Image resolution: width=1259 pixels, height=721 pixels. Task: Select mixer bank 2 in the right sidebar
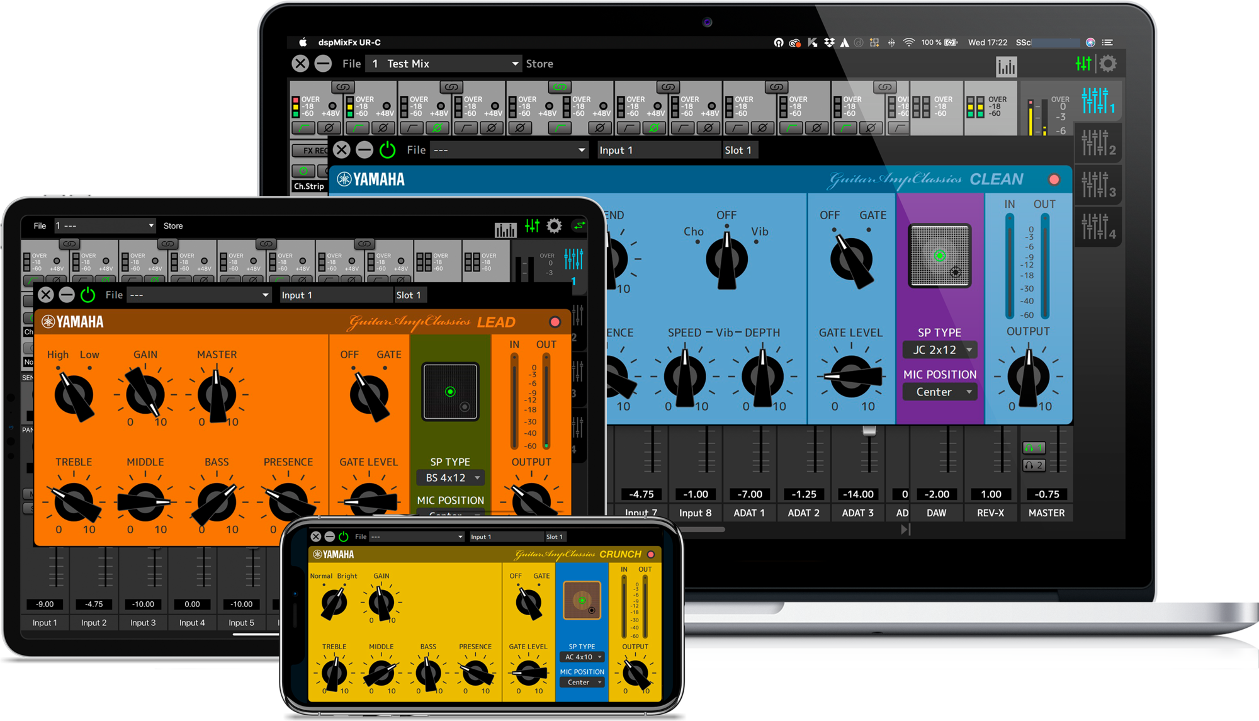click(x=1098, y=143)
